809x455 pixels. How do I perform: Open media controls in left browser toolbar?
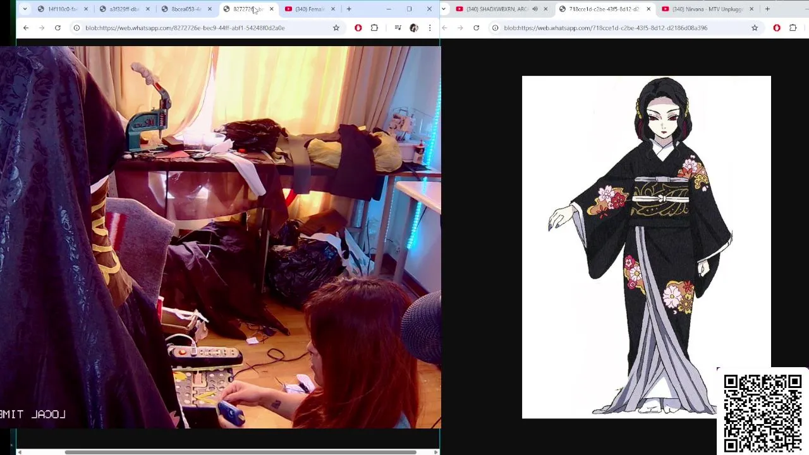[x=398, y=28]
